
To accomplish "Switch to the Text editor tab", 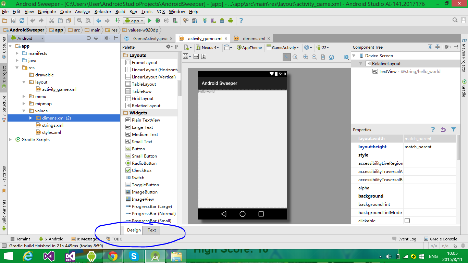I will 152,230.
